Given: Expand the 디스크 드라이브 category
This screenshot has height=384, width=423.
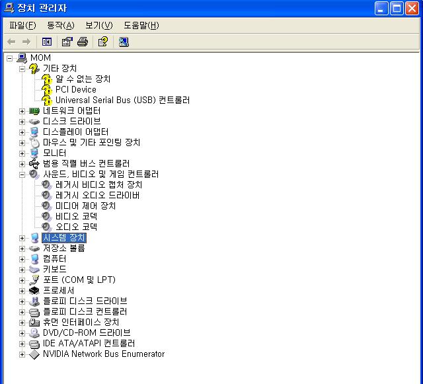Looking at the screenshot, I should 22,122.
